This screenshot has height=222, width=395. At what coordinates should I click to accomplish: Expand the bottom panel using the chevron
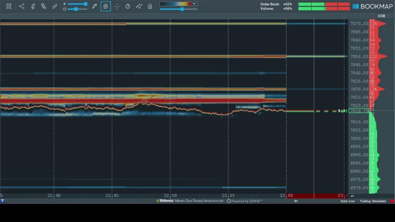[x=352, y=196]
